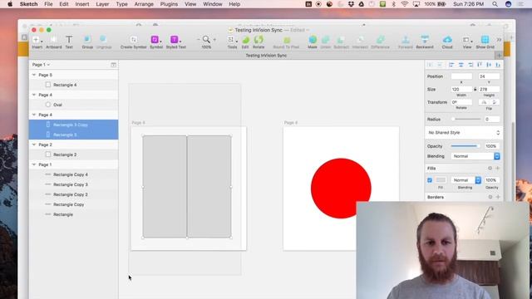532x299 pixels.
Task: Open the Help menu
Action: click(x=234, y=4)
